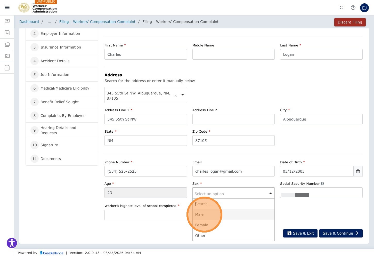Go to step 9 Hearing Details and Requests
Image resolution: width=374 pixels, height=256 pixels.
pyautogui.click(x=62, y=130)
